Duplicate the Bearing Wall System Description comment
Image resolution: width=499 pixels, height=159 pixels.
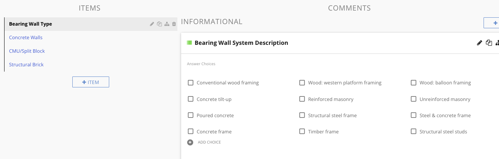click(x=489, y=43)
